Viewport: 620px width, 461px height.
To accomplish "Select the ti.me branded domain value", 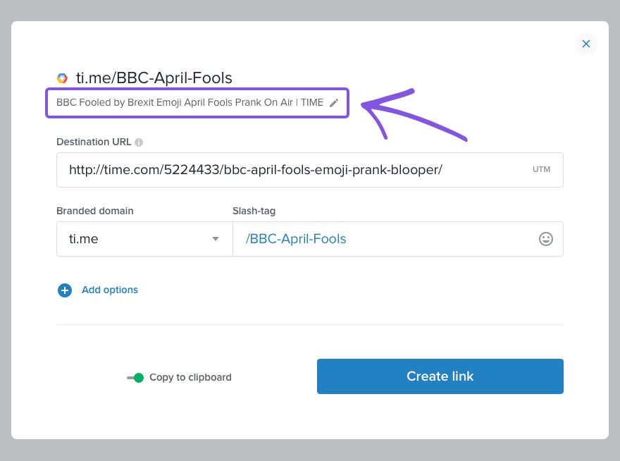I will click(83, 239).
